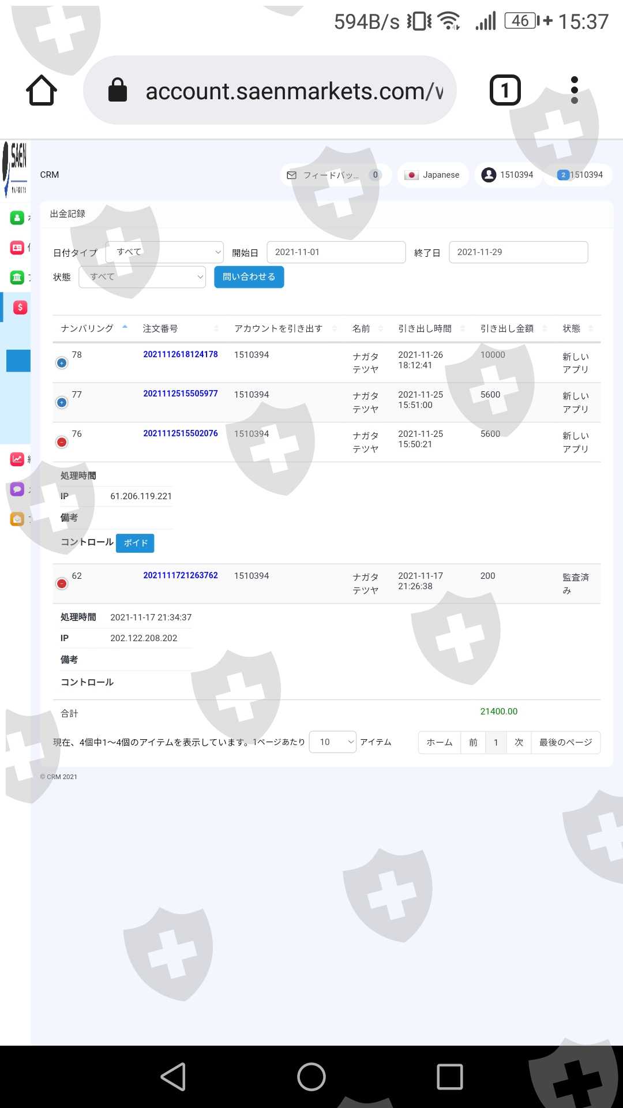Image resolution: width=623 pixels, height=1108 pixels.
Task: Expand row 78 details
Action: [x=62, y=363]
